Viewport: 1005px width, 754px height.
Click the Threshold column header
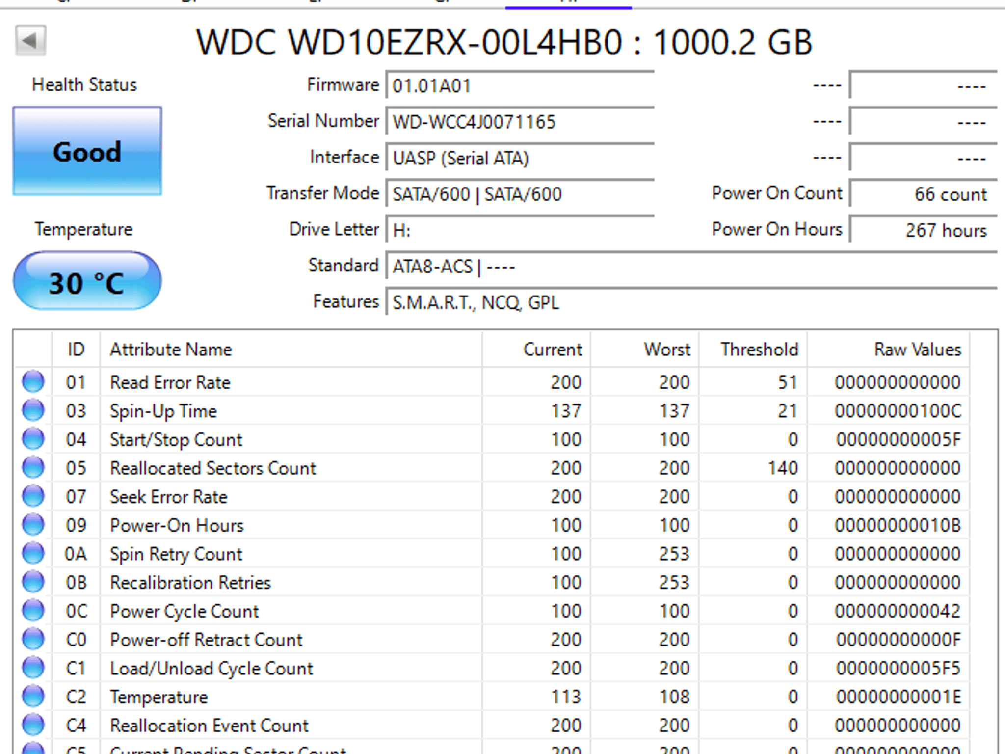tap(753, 350)
